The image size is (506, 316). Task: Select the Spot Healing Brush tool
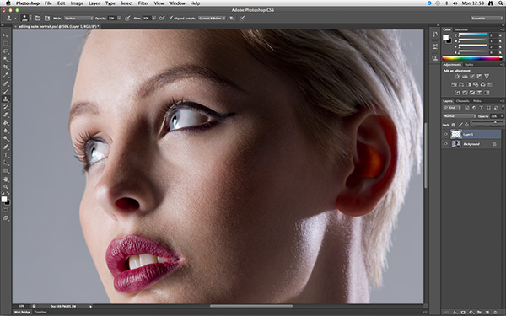click(x=6, y=83)
